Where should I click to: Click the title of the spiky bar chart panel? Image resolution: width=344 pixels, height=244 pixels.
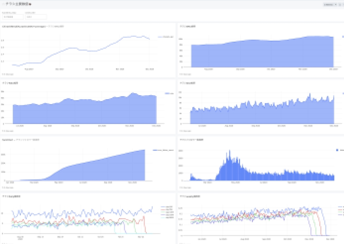(191, 140)
